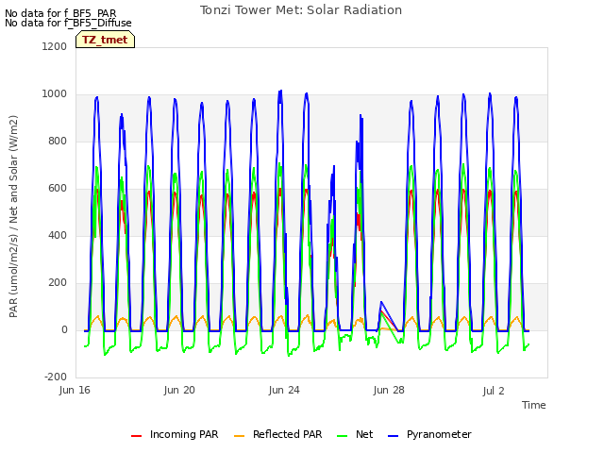The height and width of the screenshot is (453, 604).
Task: Click the red Incoming PAR legend swatch
Action: coord(136,436)
